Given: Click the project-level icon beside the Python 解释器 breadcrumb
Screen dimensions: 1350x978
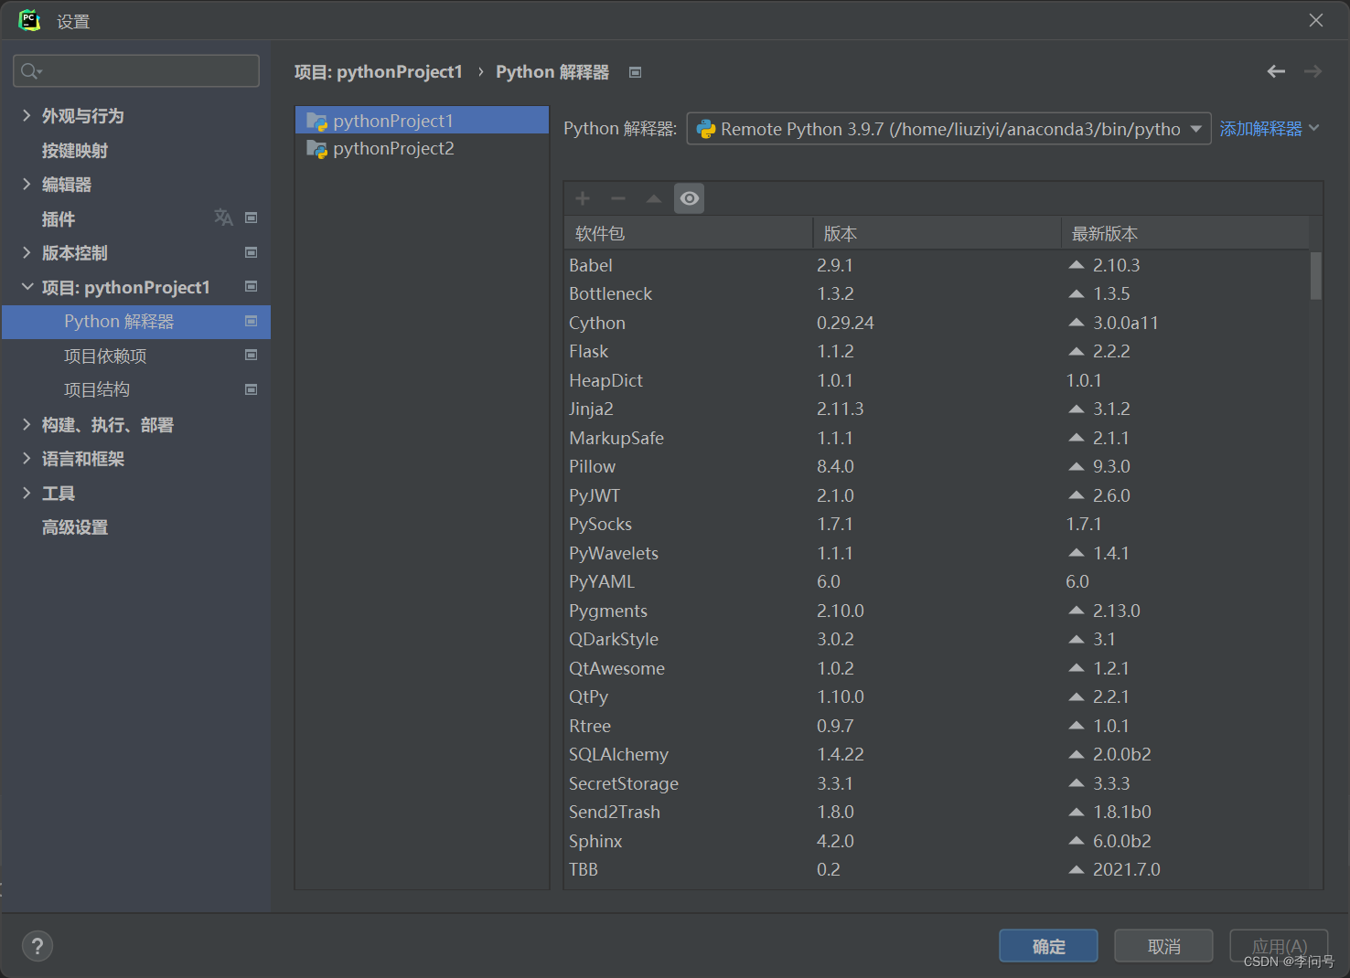Looking at the screenshot, I should (x=636, y=72).
